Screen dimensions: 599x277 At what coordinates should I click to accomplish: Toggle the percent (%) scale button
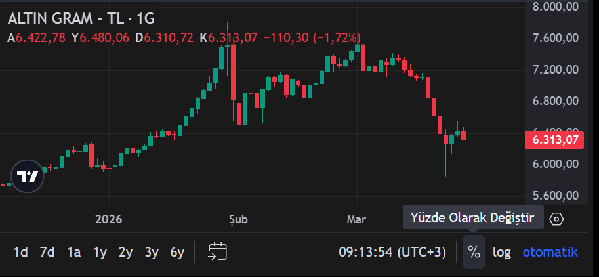pyautogui.click(x=474, y=252)
